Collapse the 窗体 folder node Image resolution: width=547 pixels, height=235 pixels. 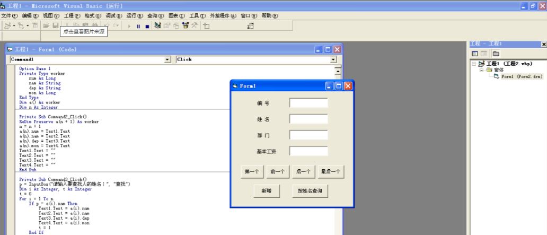482,70
